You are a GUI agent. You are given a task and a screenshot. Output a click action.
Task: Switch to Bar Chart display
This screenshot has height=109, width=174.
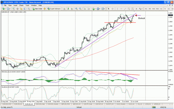[x=64, y=9]
